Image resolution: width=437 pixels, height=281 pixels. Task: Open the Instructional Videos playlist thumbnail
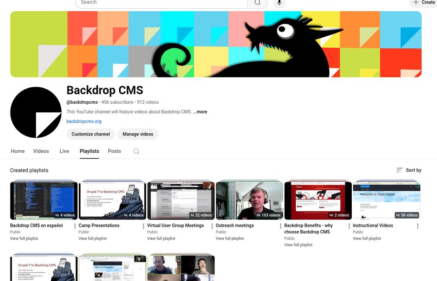click(x=387, y=201)
